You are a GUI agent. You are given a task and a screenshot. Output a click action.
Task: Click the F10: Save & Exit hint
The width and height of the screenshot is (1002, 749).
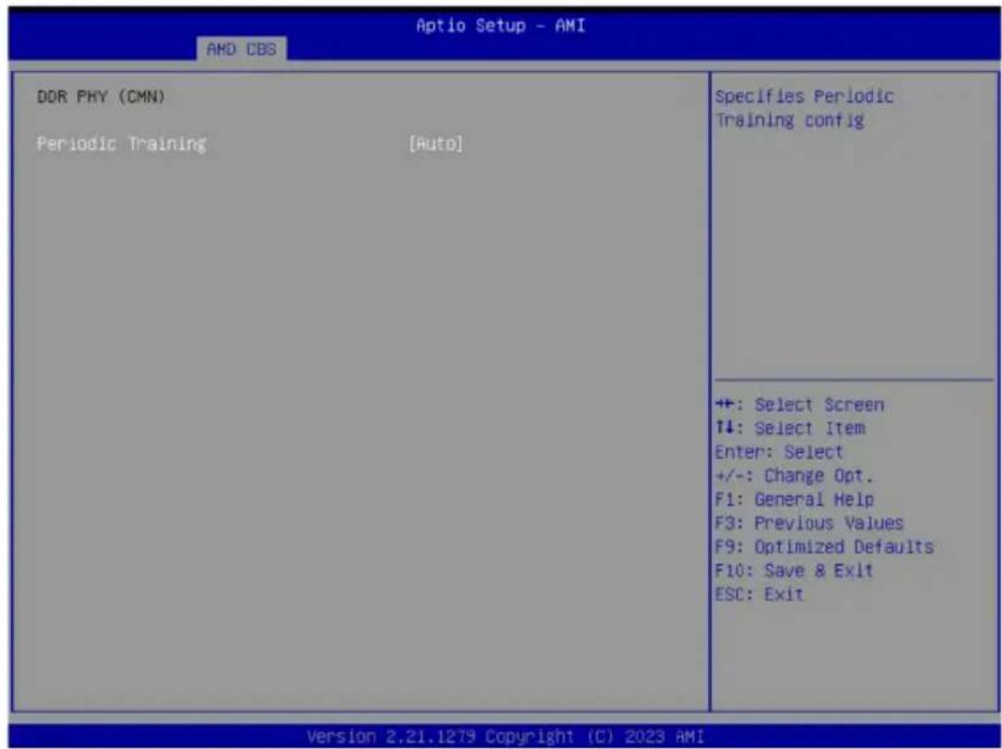795,571
